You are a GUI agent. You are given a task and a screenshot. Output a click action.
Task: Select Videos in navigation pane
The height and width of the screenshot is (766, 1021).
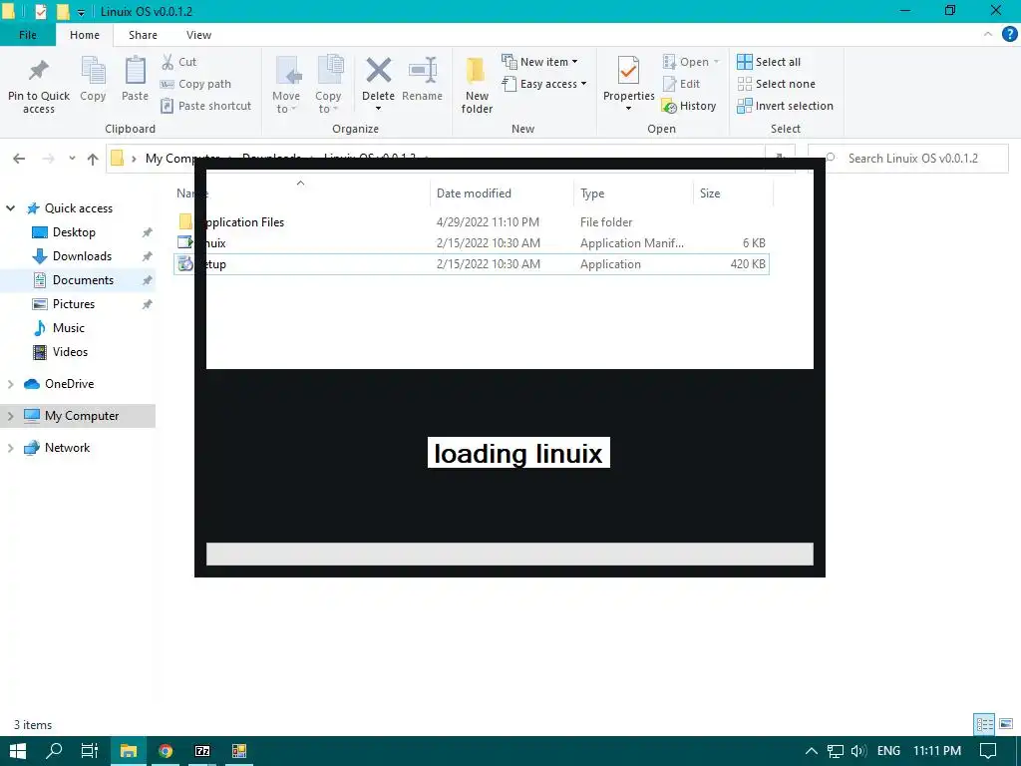coord(70,352)
